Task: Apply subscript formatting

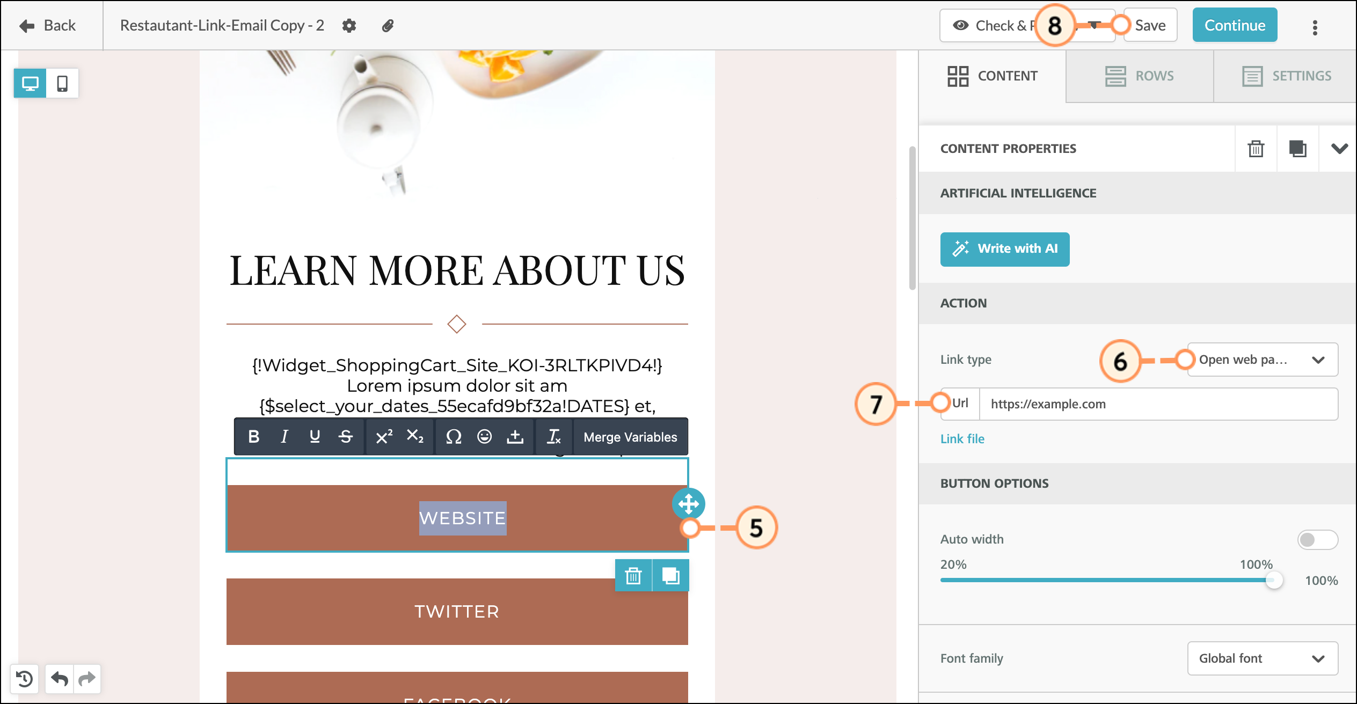Action: (x=415, y=437)
